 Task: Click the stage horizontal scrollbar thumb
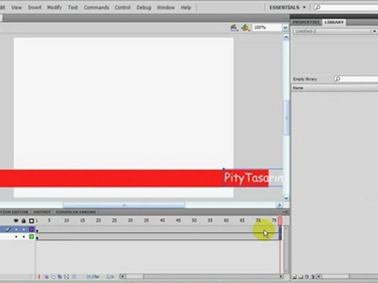point(124,205)
